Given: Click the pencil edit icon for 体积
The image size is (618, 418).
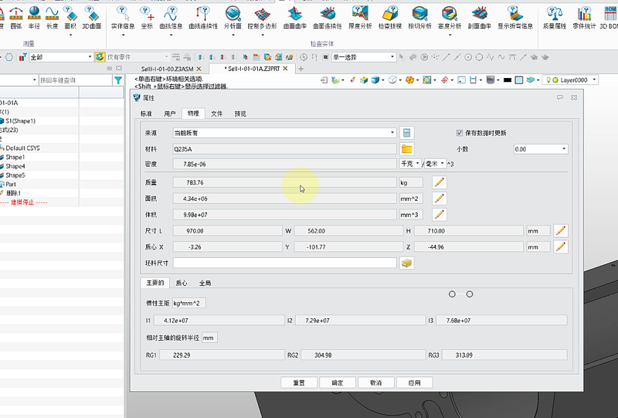Looking at the screenshot, I should 440,214.
